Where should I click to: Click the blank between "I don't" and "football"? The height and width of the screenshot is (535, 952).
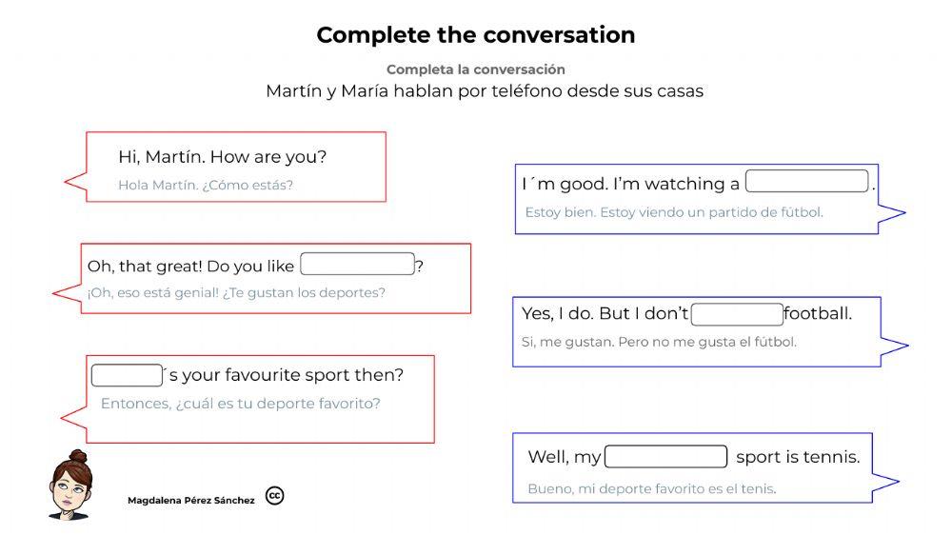737,314
